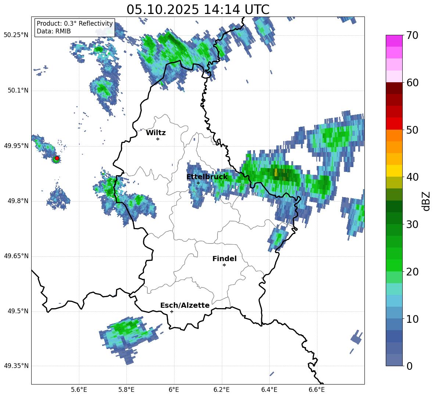Click the 5.6°E longitude label

pyautogui.click(x=79, y=390)
